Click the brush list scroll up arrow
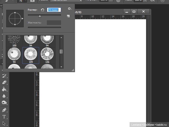169x127 pixels. (61, 38)
